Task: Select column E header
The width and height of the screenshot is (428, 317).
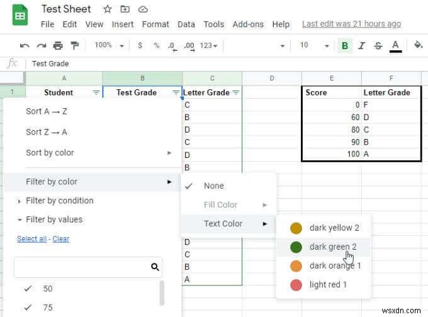Action: 332,78
